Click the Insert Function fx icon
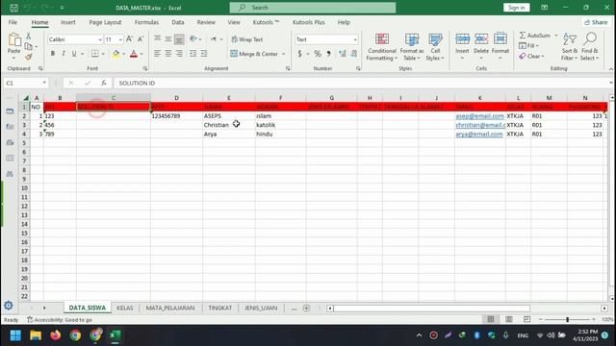The image size is (616, 346). click(104, 83)
